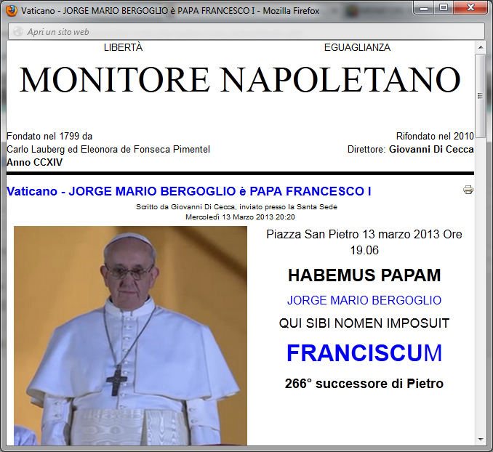Click the 'Mercoledì 13 Marzo 2013 20:20' date
Screen dimensions: 493x452
pyautogui.click(x=240, y=217)
